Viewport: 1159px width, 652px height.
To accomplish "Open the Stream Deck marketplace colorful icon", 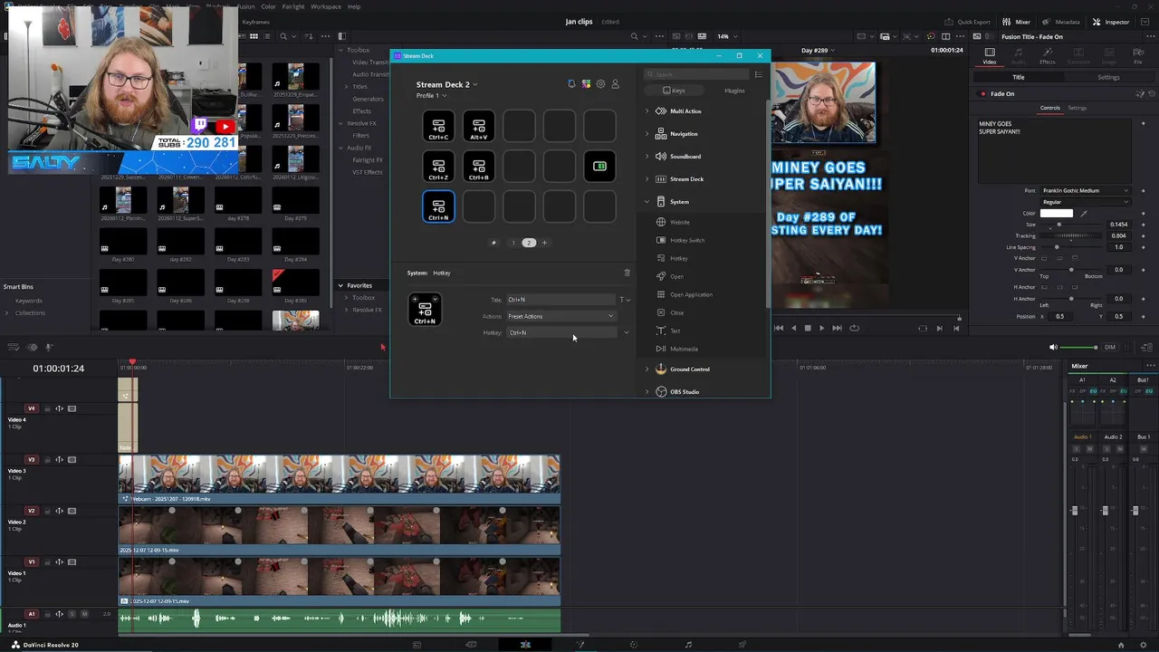I will tap(586, 84).
